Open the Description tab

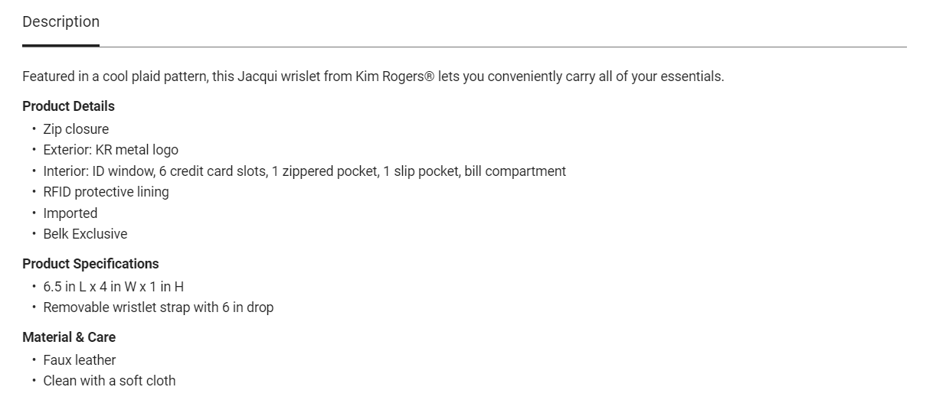click(x=61, y=22)
